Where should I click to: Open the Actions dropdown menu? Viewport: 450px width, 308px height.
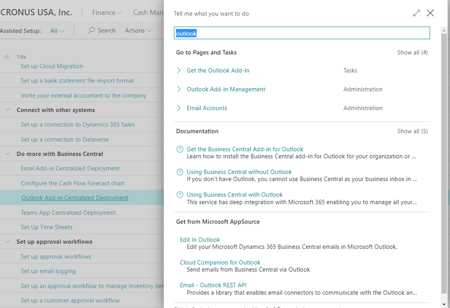pyautogui.click(x=138, y=30)
